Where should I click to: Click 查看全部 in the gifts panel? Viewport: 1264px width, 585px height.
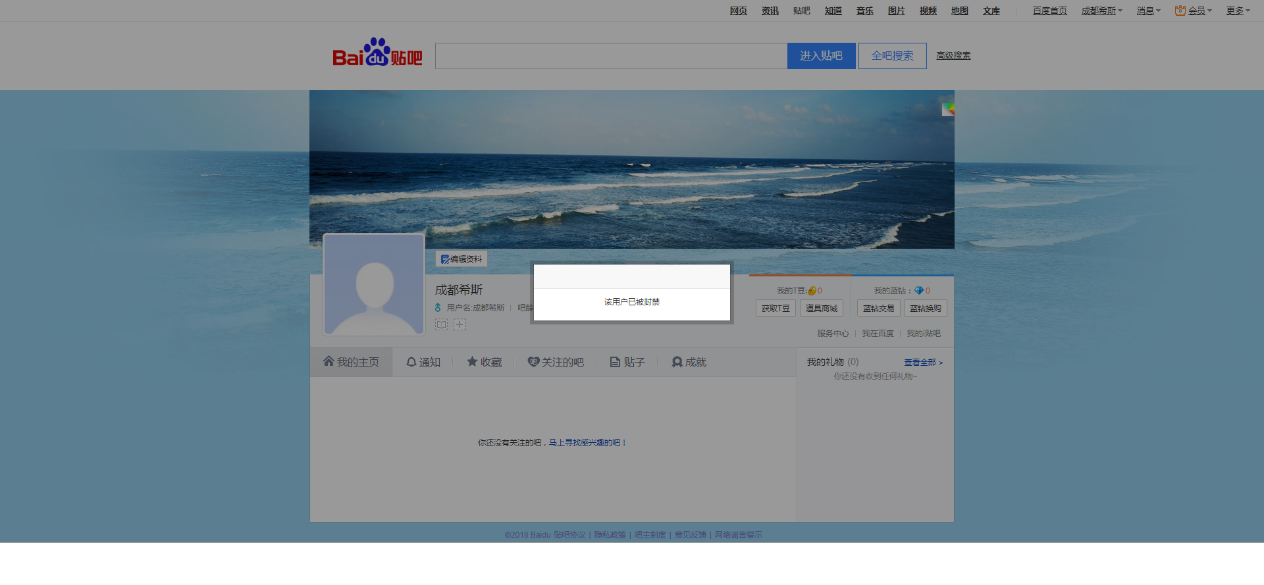click(x=923, y=363)
